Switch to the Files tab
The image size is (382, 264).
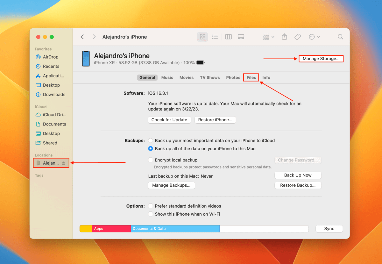click(x=251, y=77)
